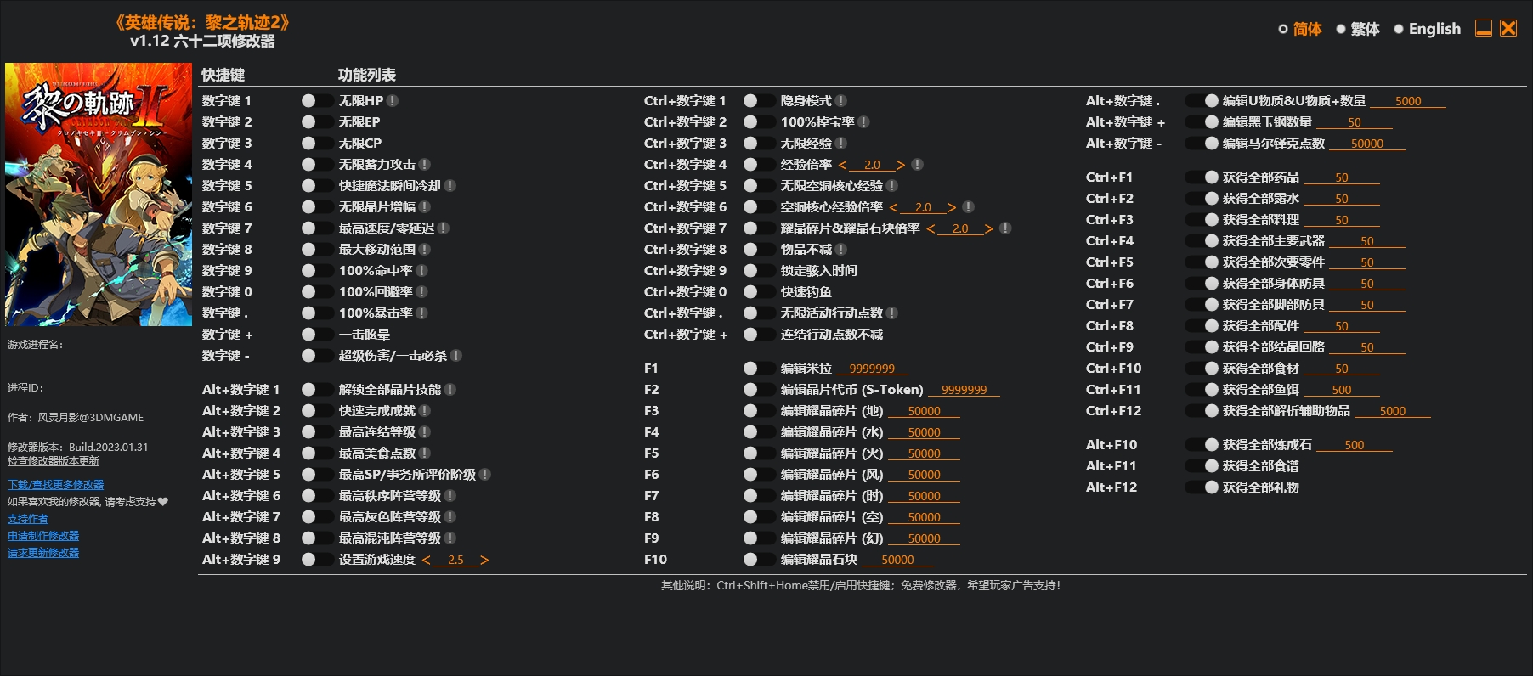
Task: Click the 请求更新修改器 link
Action: 43,553
